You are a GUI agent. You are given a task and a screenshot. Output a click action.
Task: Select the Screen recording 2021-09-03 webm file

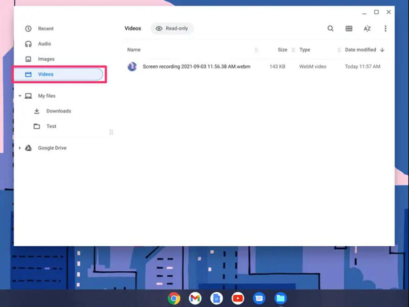pyautogui.click(x=196, y=67)
